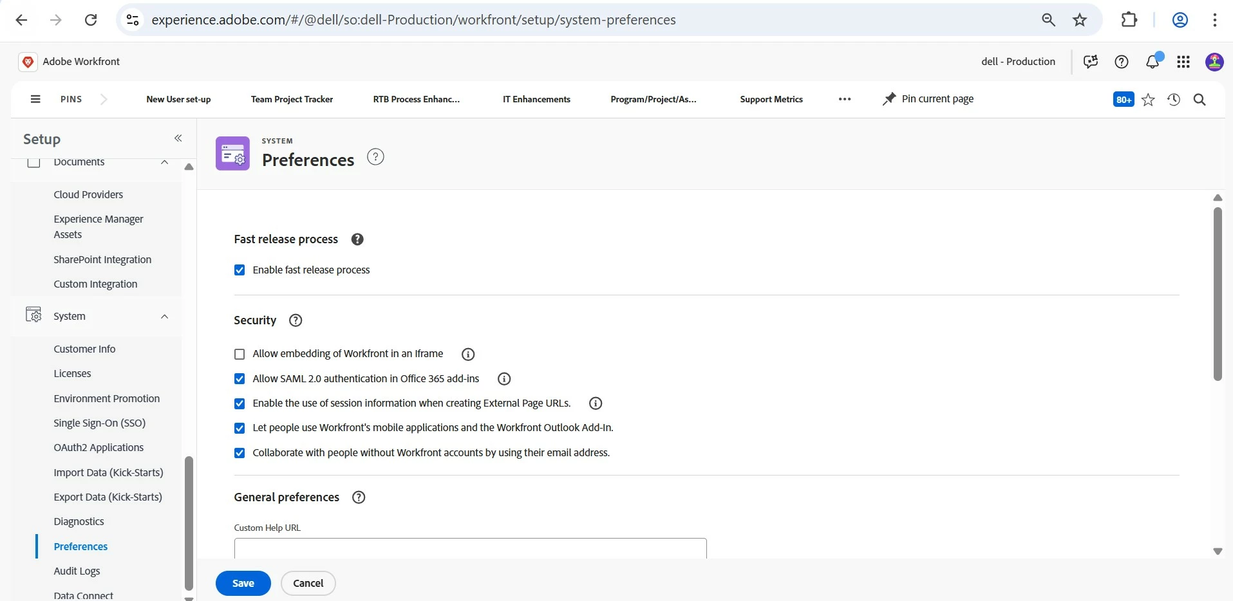Open the user avatar menu
Viewport: 1233px width, 601px height.
[1214, 62]
